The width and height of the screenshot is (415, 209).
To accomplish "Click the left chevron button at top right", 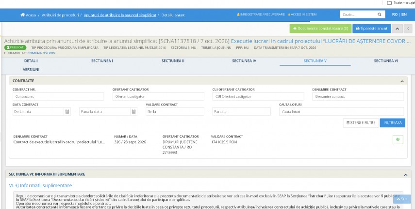I will 408,29.
